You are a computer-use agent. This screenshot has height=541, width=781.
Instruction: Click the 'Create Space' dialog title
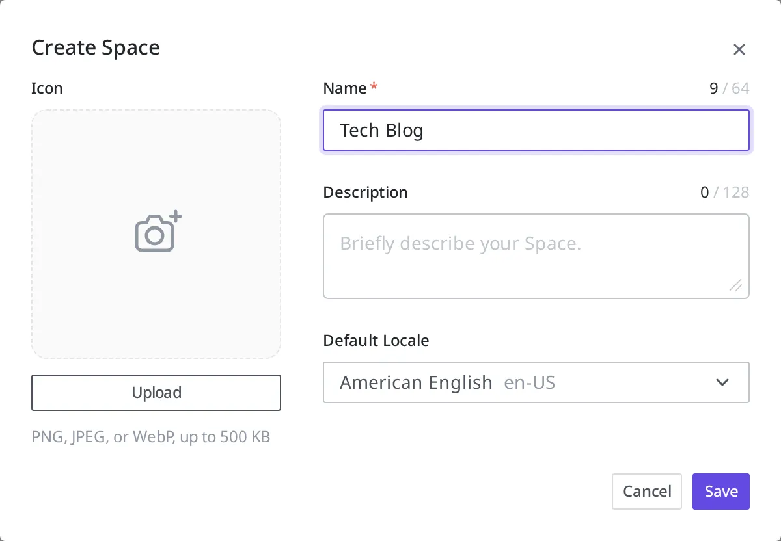(x=96, y=48)
